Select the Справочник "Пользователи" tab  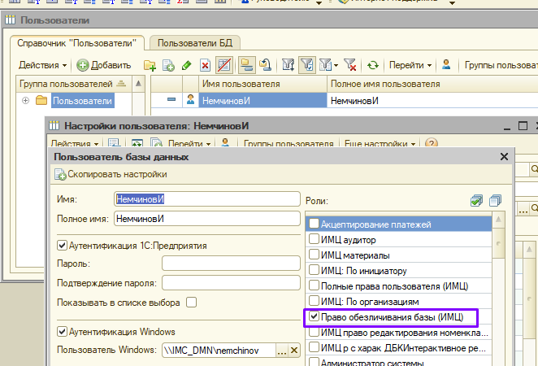point(80,42)
